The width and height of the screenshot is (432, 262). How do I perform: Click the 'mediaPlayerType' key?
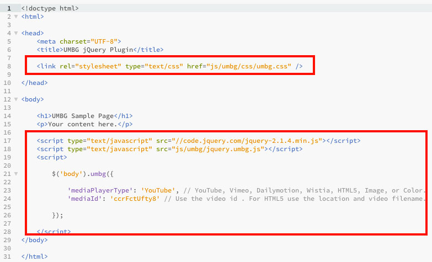pos(100,190)
